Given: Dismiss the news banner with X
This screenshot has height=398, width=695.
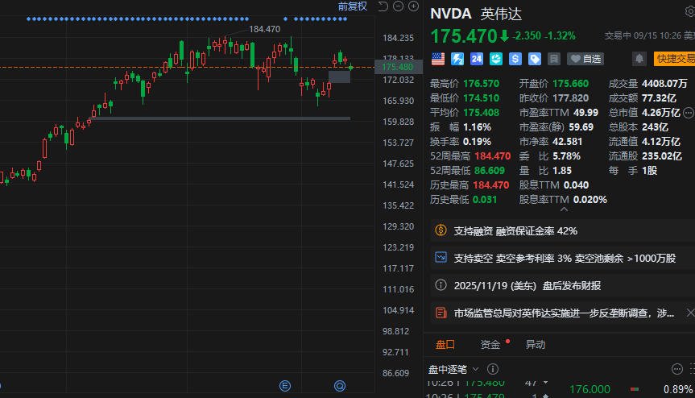Looking at the screenshot, I should (690, 313).
